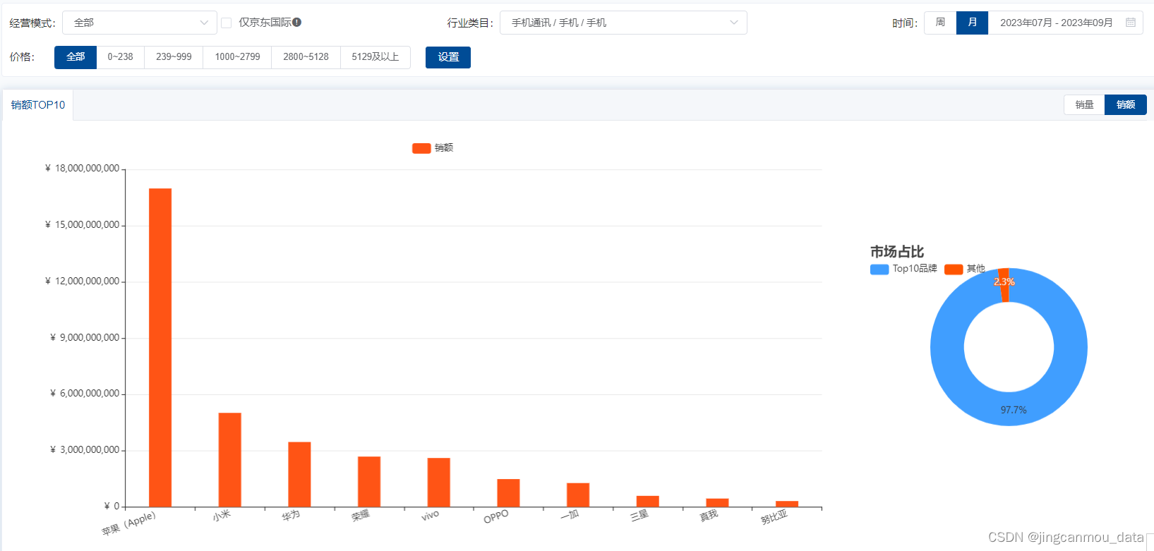
Task: Switch chart to 销额 view
Action: pos(1126,105)
